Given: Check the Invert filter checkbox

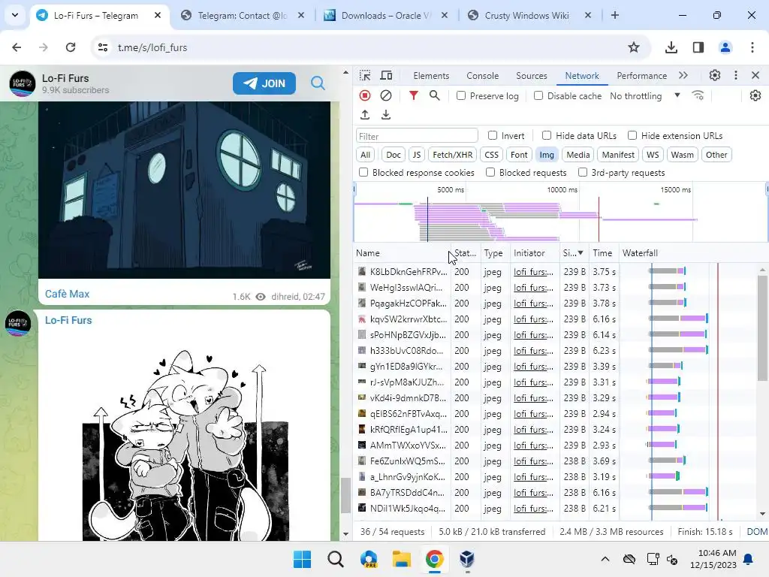Looking at the screenshot, I should [x=493, y=135].
